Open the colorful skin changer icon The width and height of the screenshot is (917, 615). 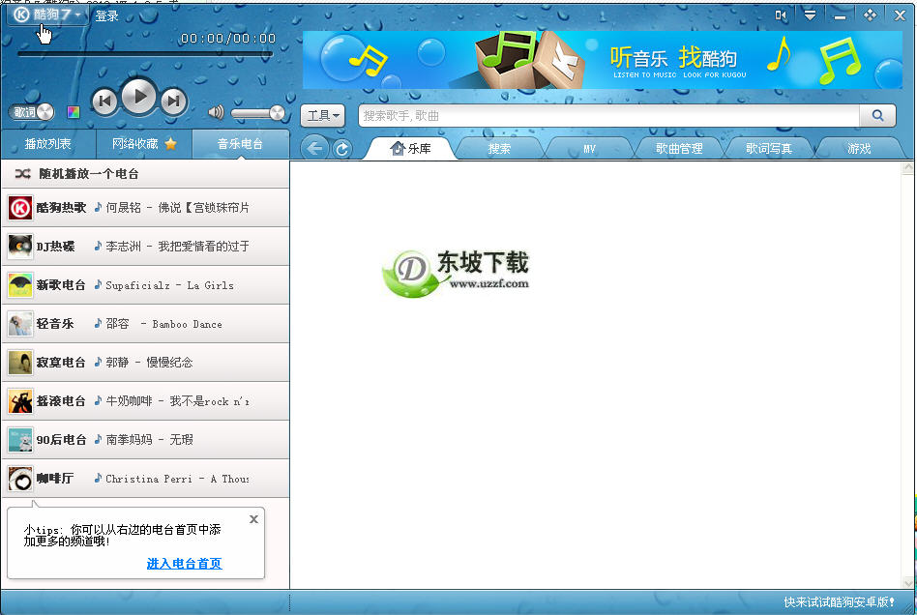pos(74,112)
